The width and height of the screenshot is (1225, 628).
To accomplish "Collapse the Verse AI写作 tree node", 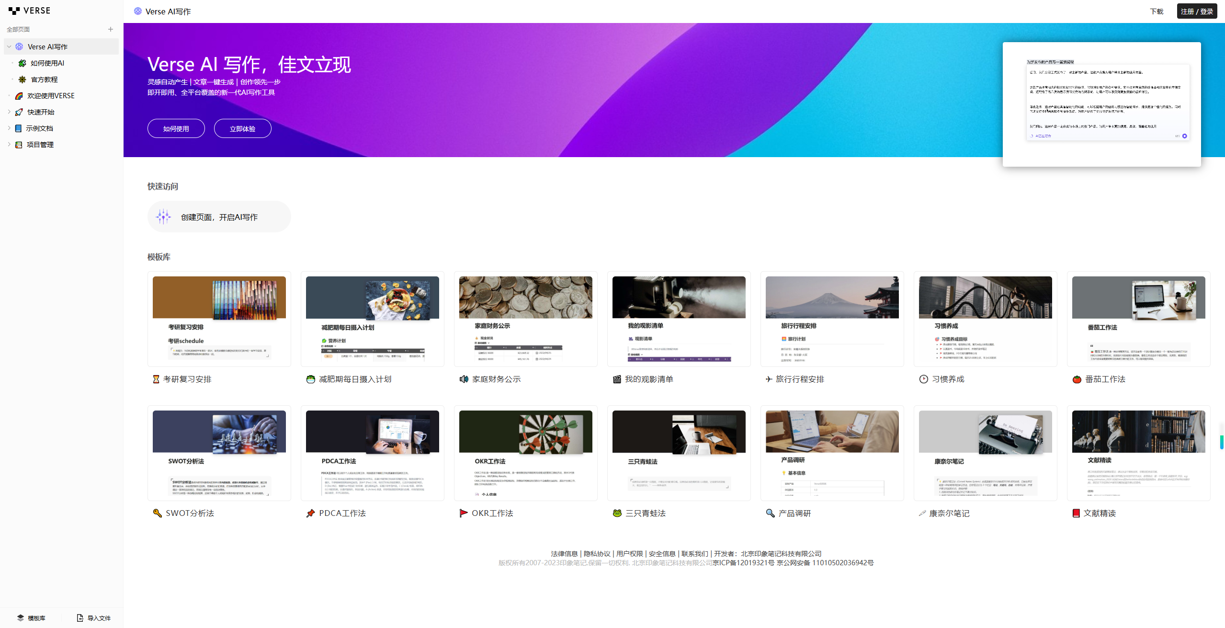I will click(x=9, y=46).
